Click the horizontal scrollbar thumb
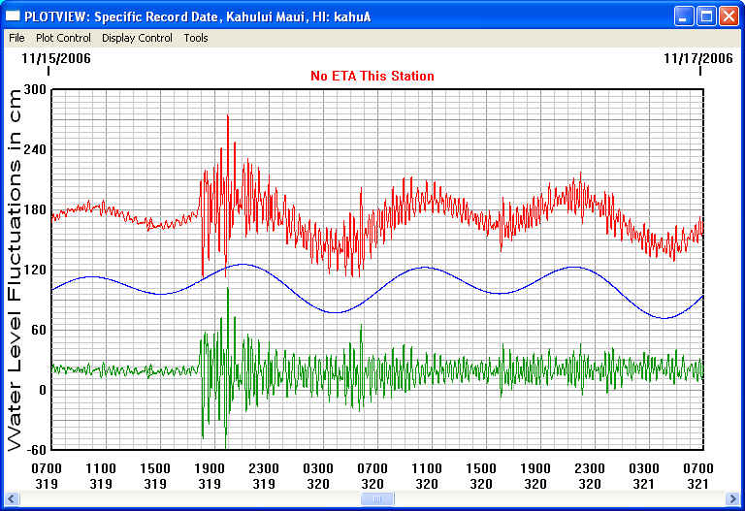Image resolution: width=745 pixels, height=511 pixels. point(377,499)
